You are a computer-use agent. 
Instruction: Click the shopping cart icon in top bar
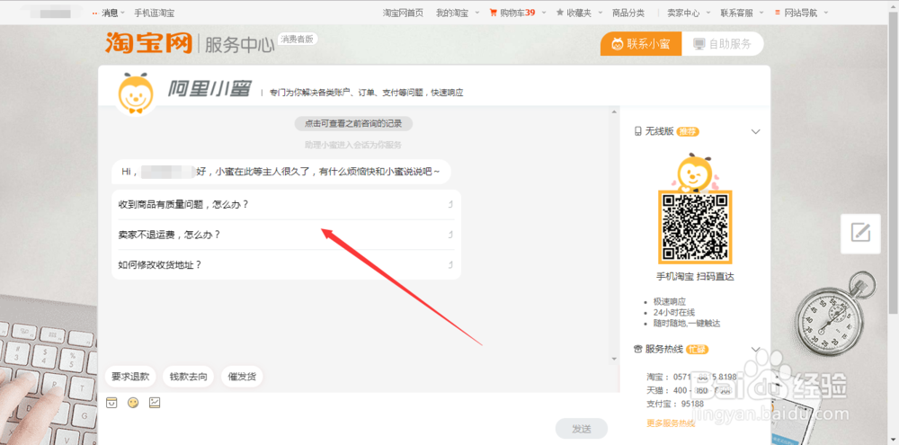click(x=493, y=13)
